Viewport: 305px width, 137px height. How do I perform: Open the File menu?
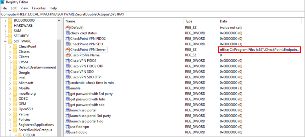(4, 8)
